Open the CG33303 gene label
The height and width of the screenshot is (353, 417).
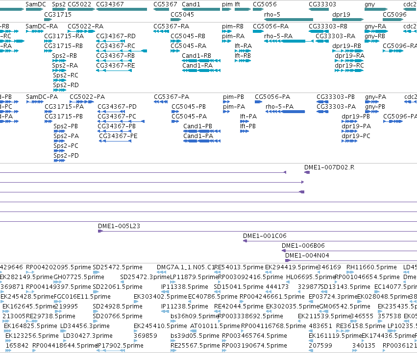coord(322,4)
